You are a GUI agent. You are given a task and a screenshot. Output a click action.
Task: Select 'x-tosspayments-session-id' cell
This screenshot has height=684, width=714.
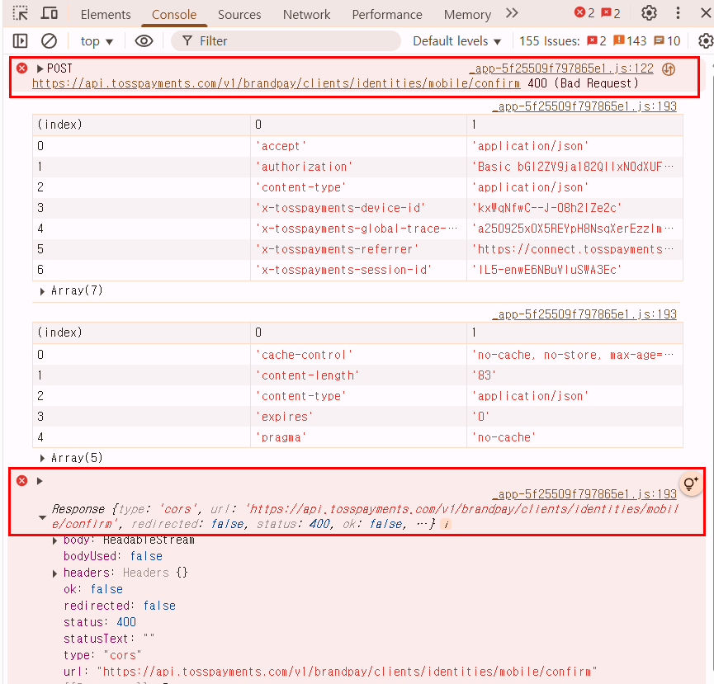pyautogui.click(x=359, y=270)
